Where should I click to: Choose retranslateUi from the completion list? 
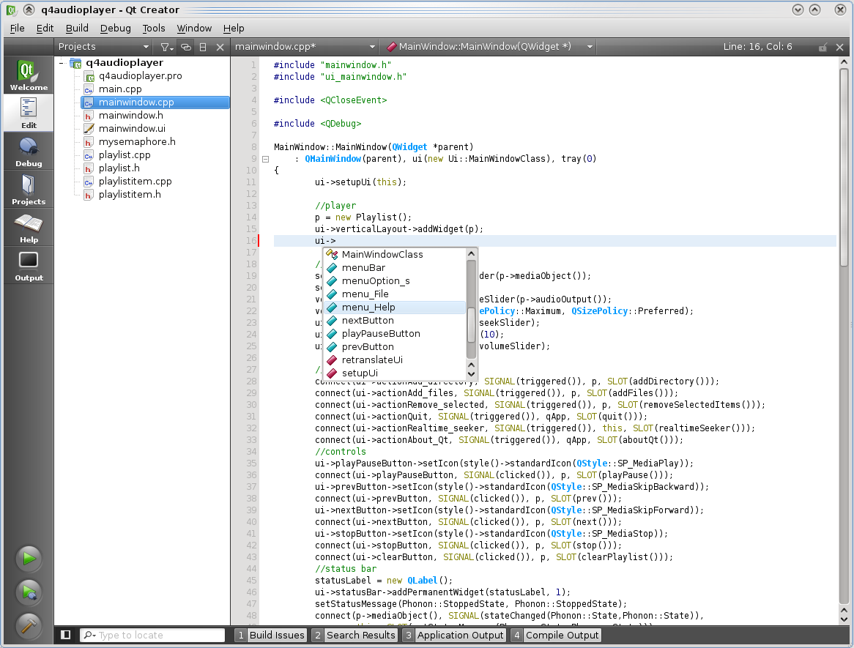coord(396,360)
